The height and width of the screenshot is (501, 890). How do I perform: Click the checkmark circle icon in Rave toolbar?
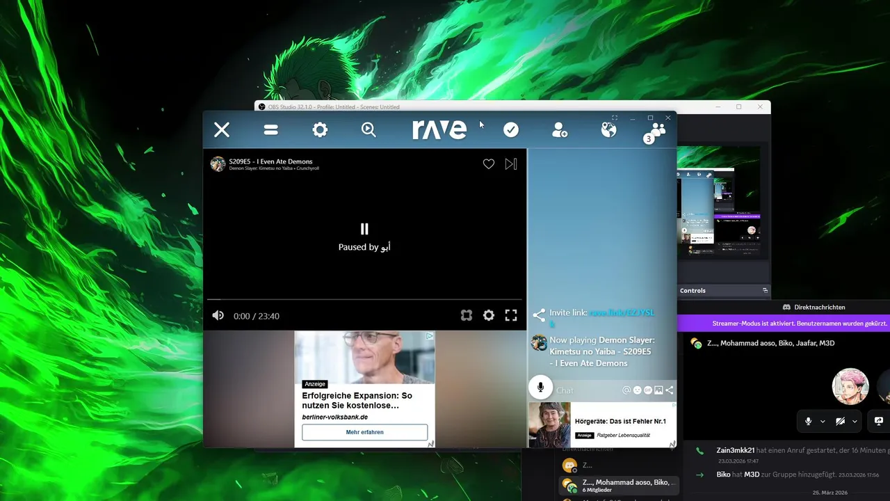(511, 129)
